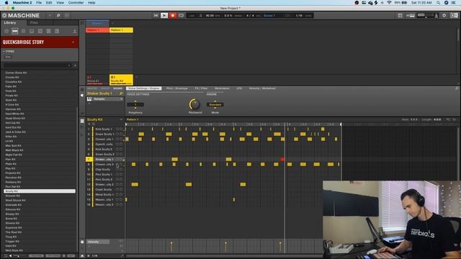
Task: Open the FX / Filter tab
Action: (201, 88)
